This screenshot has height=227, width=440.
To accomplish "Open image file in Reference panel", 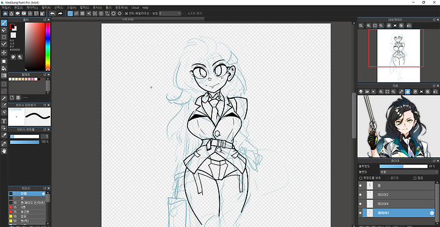I will click(367, 92).
